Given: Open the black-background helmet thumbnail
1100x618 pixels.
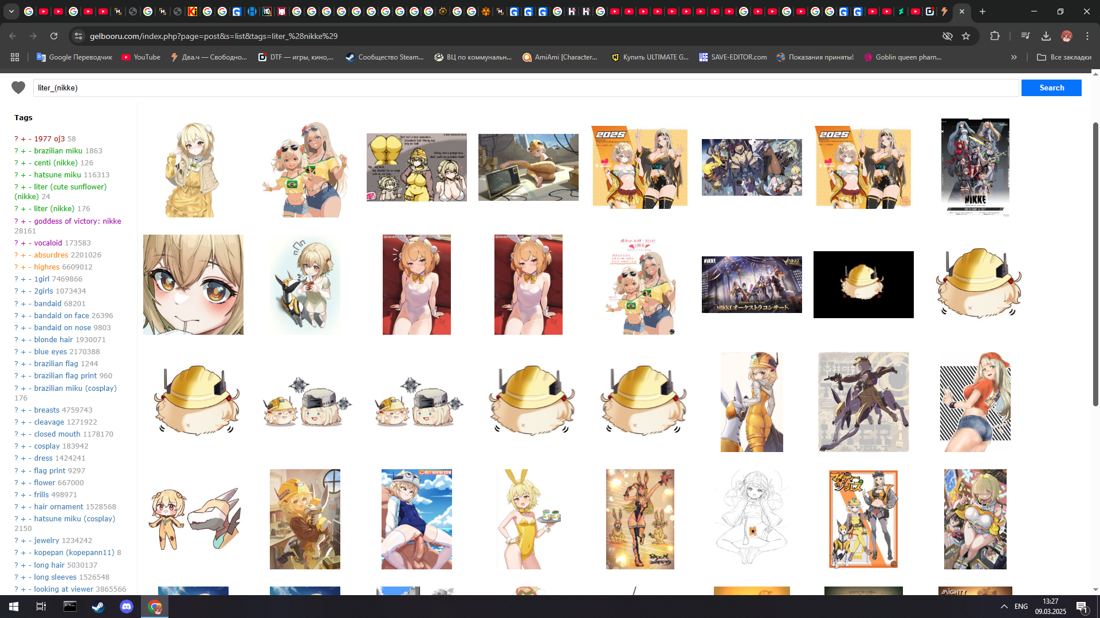Looking at the screenshot, I should tap(863, 284).
